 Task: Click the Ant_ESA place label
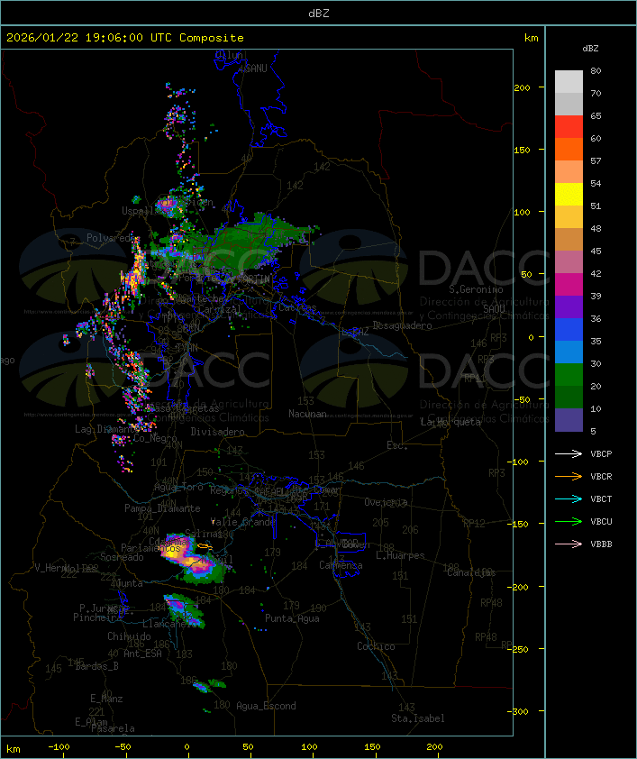(142, 654)
